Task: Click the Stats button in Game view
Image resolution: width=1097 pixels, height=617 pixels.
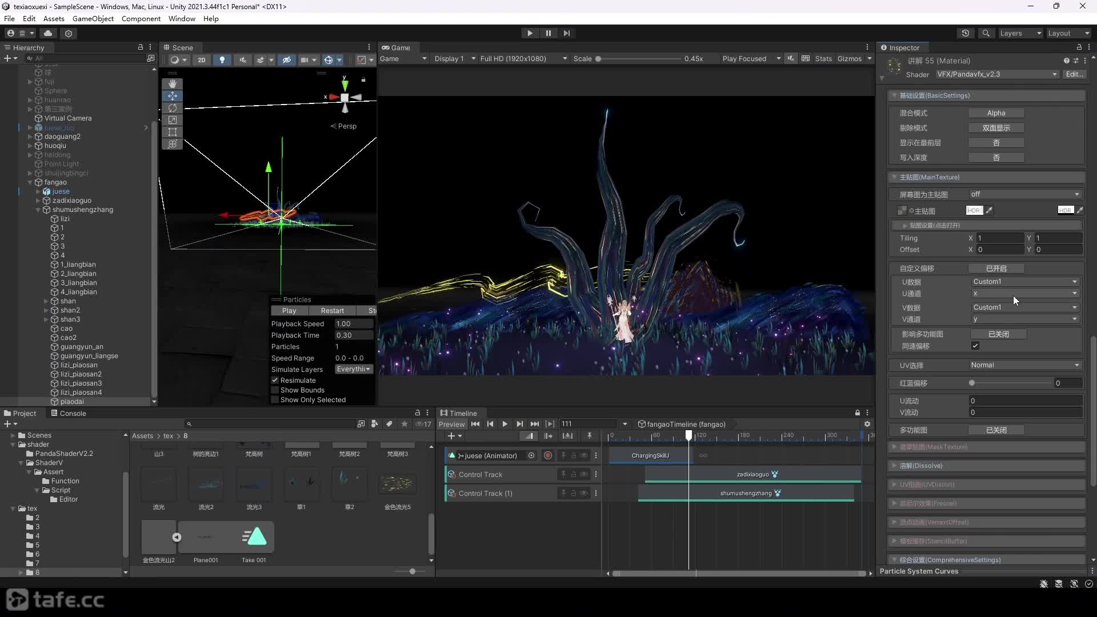Action: (823, 59)
